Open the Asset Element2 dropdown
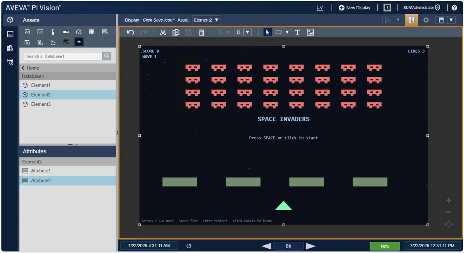This screenshot has width=464, height=253. coord(206,20)
